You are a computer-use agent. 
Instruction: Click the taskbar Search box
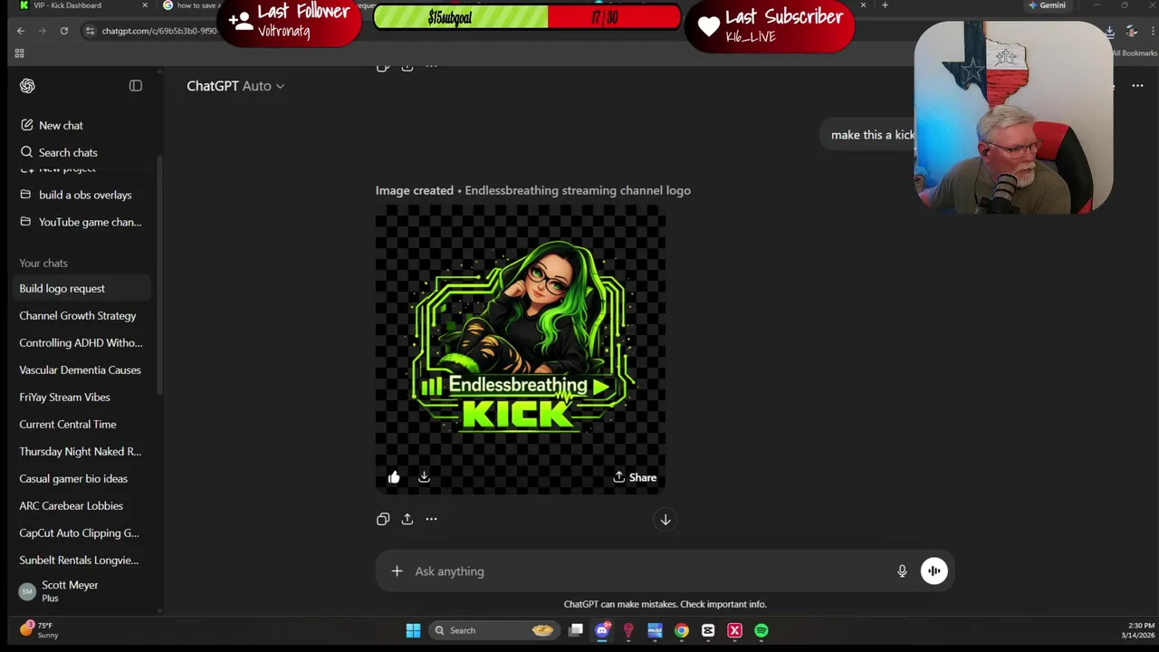tap(493, 630)
